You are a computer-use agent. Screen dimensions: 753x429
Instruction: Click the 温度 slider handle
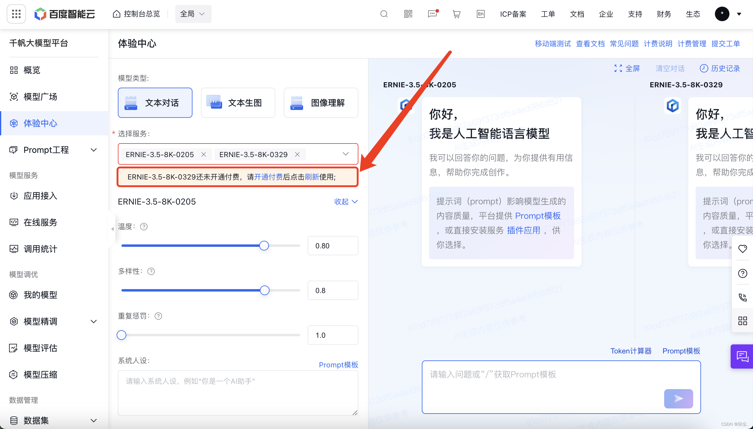click(x=264, y=246)
